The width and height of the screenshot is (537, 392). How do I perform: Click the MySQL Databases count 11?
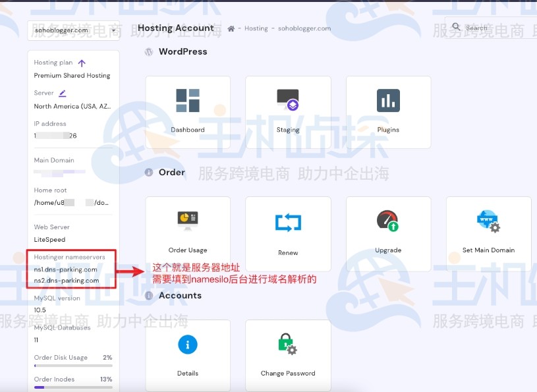point(36,340)
